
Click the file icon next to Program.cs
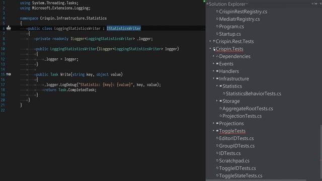point(217,26)
